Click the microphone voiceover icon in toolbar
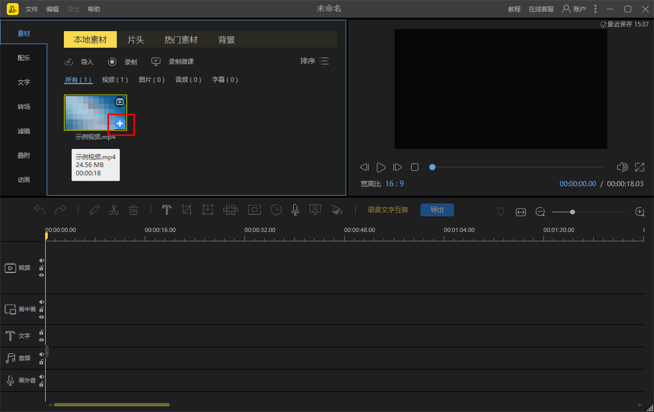The width and height of the screenshot is (654, 412). click(x=295, y=210)
